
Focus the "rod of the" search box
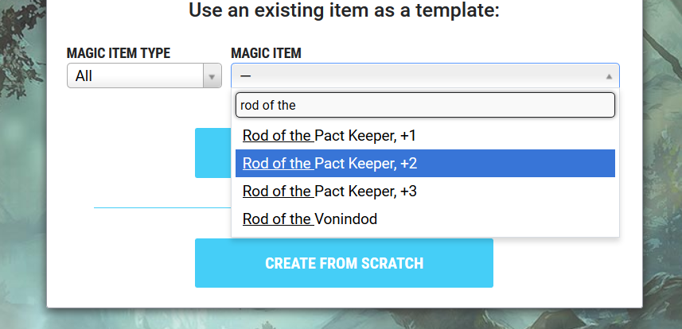tap(425, 105)
